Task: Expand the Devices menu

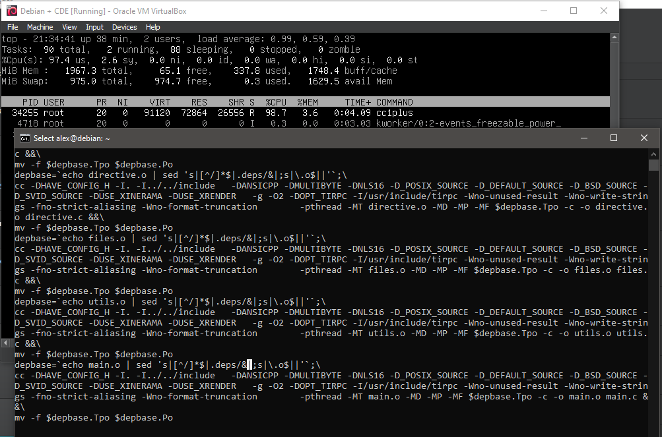Action: coord(124,27)
